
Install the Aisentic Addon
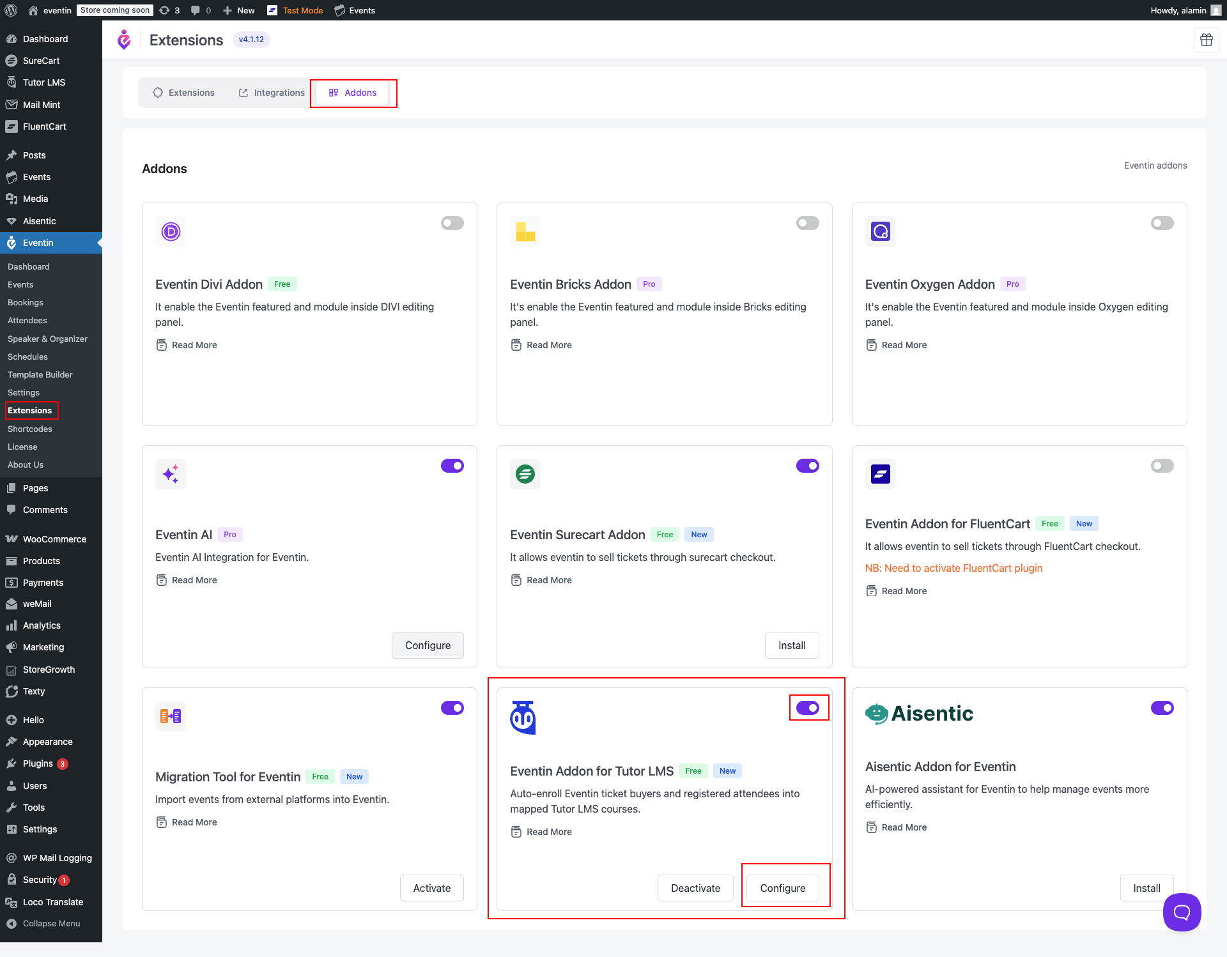pyautogui.click(x=1146, y=888)
